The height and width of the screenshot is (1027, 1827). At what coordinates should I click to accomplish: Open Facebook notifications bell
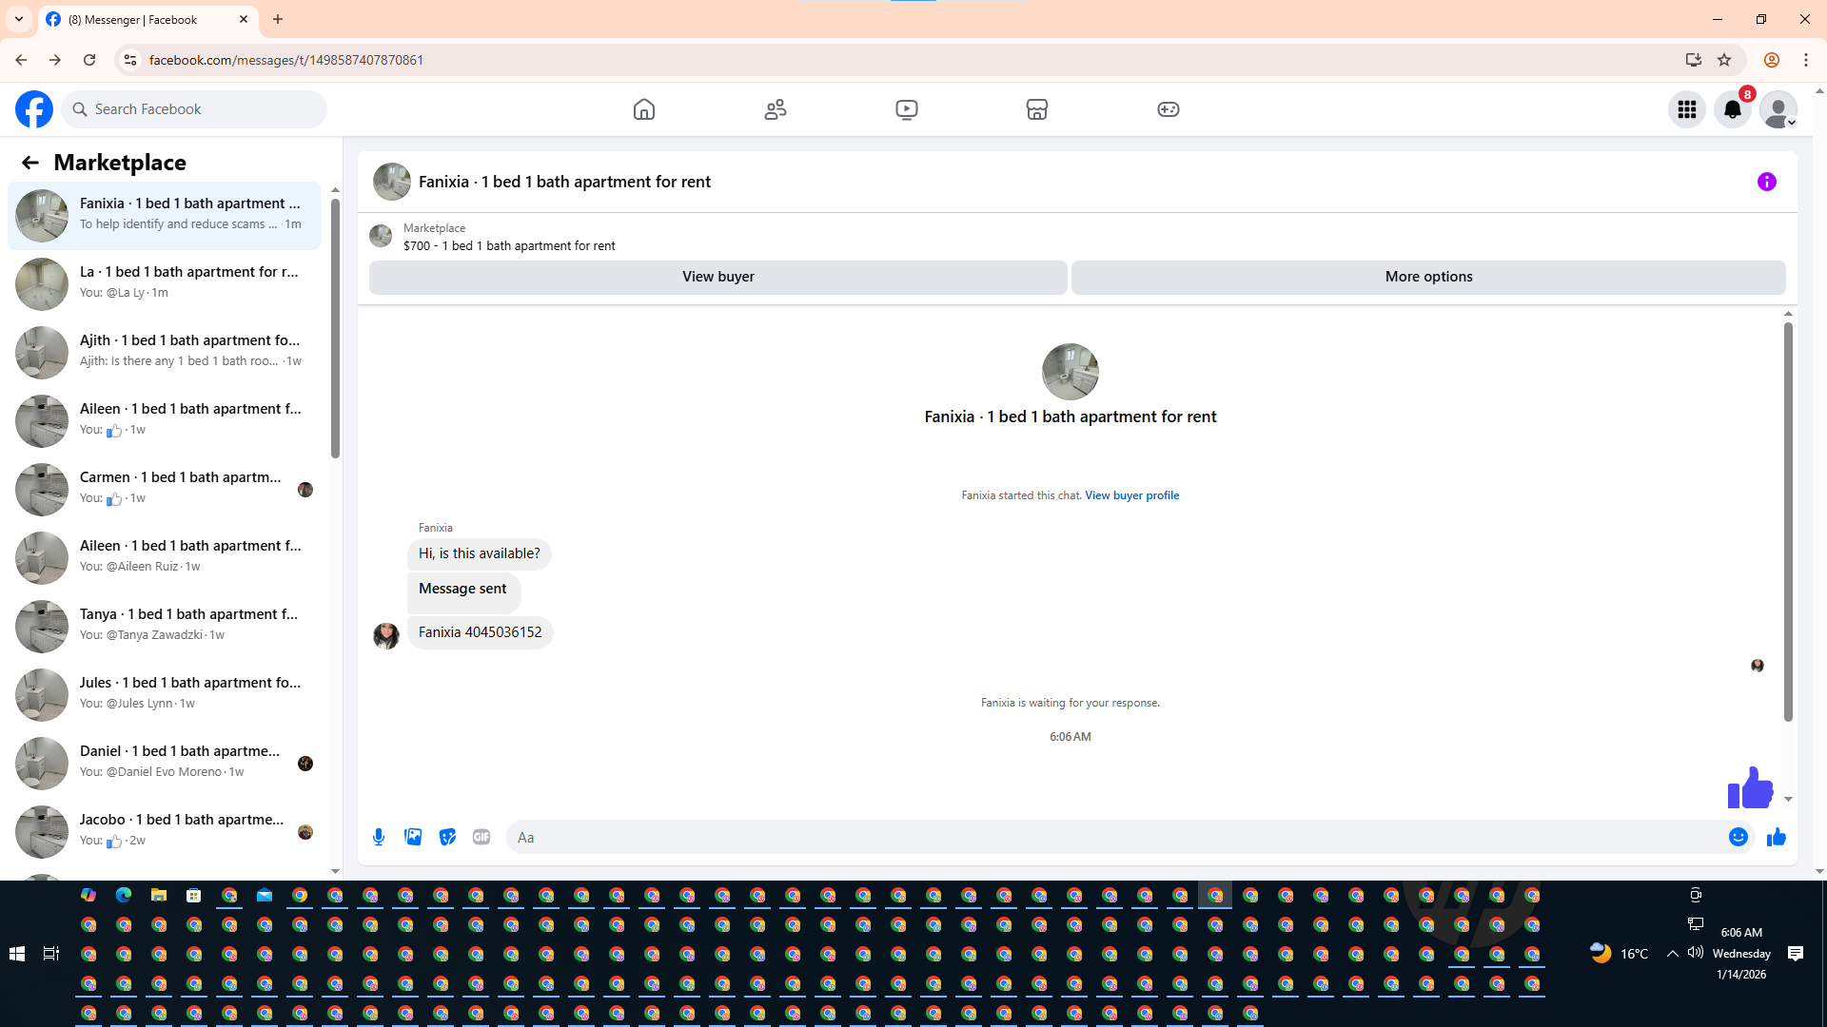(x=1732, y=109)
